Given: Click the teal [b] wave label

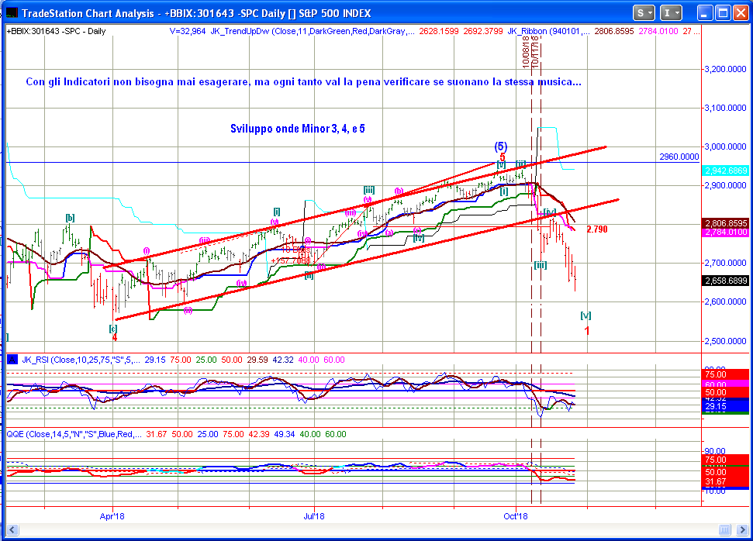Looking at the screenshot, I should (70, 218).
